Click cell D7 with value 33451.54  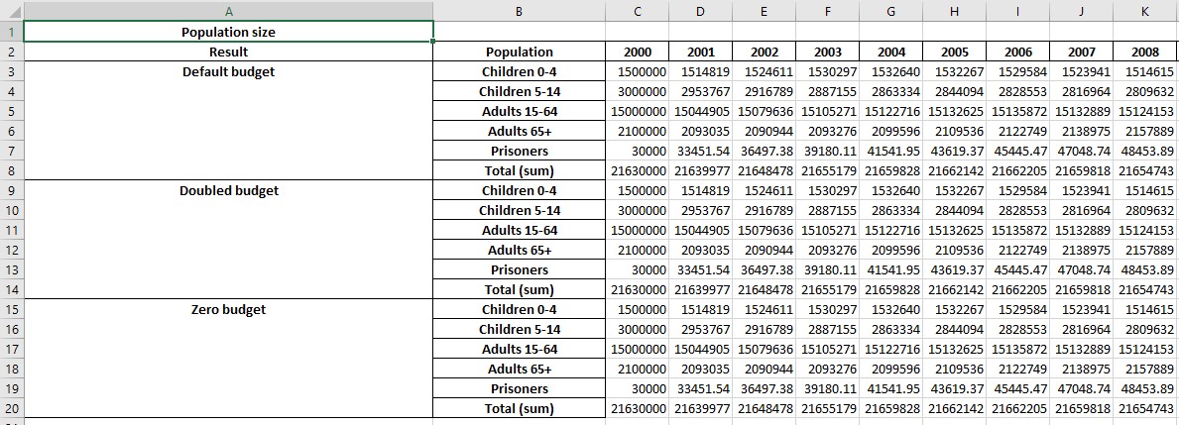(x=700, y=151)
